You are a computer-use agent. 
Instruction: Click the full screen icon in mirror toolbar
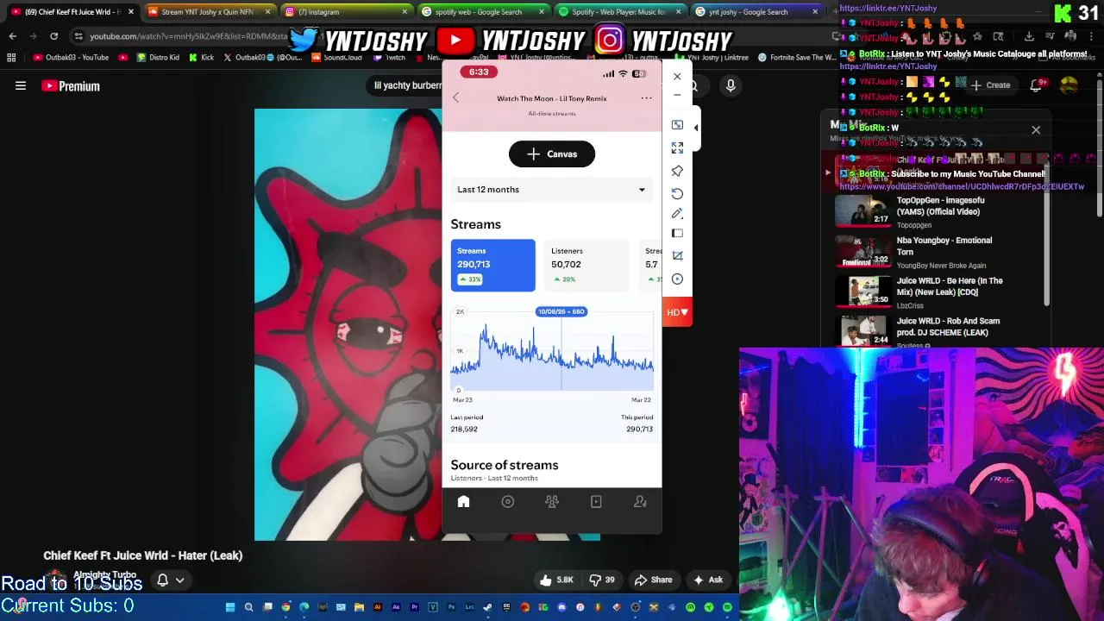click(x=677, y=148)
